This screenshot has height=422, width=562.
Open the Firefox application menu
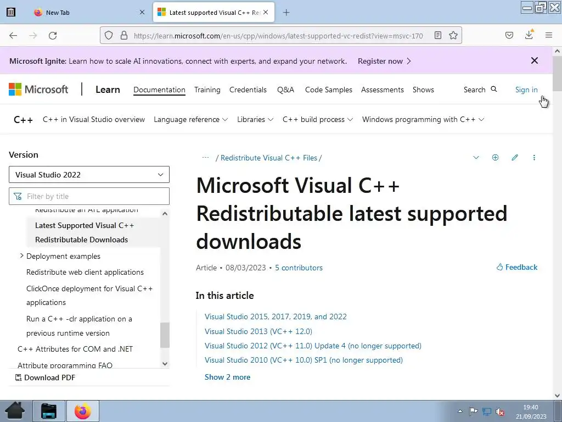coord(549,35)
